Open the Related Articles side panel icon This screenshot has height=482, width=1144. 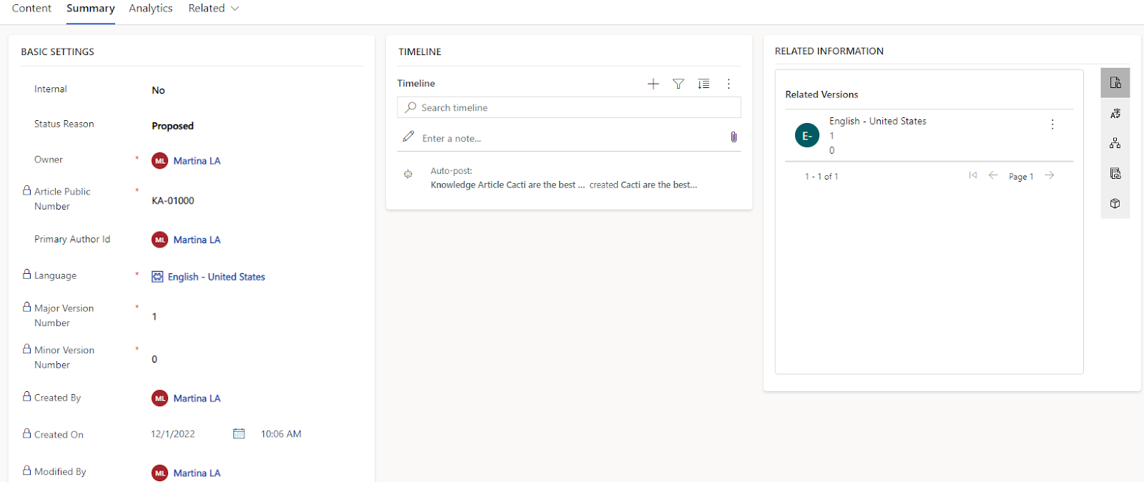click(x=1115, y=174)
